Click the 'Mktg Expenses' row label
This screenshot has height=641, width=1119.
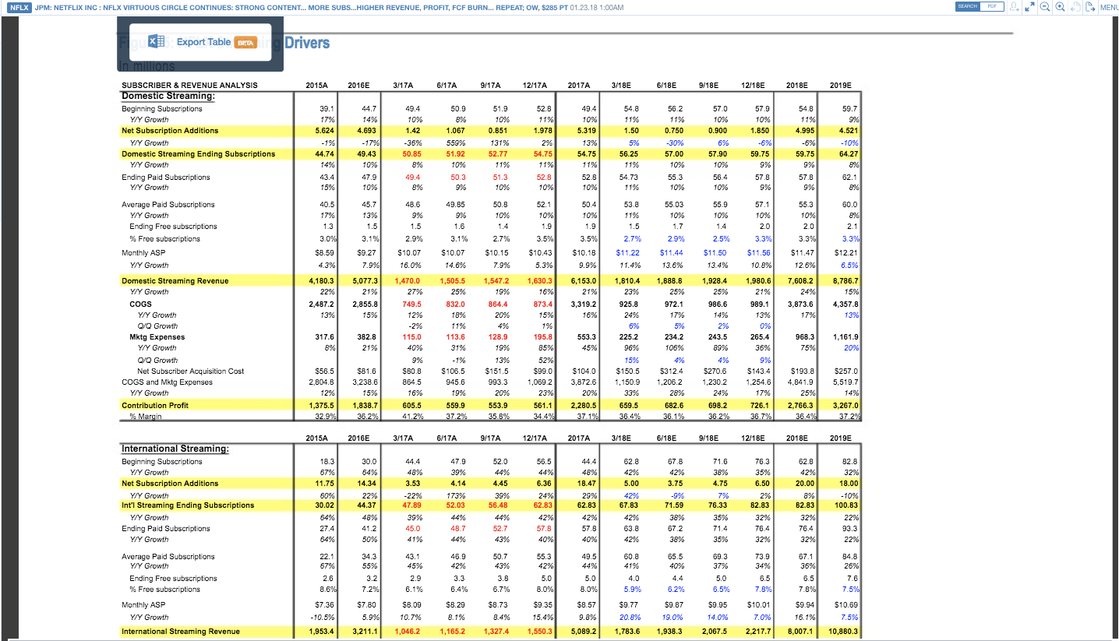pos(157,337)
